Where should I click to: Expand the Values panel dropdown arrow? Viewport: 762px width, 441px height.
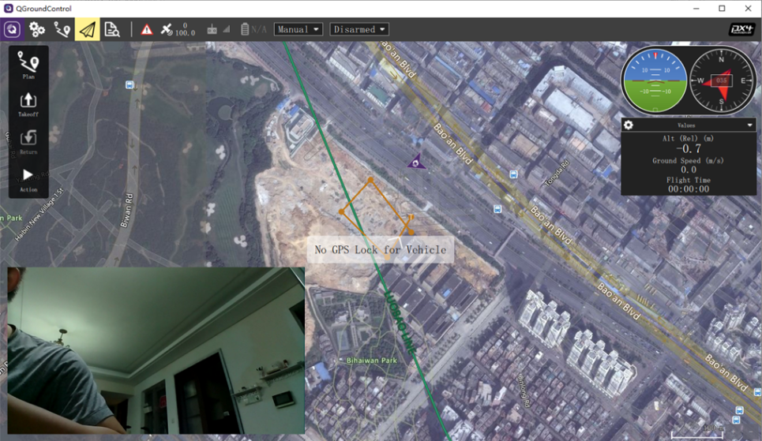[x=750, y=125]
